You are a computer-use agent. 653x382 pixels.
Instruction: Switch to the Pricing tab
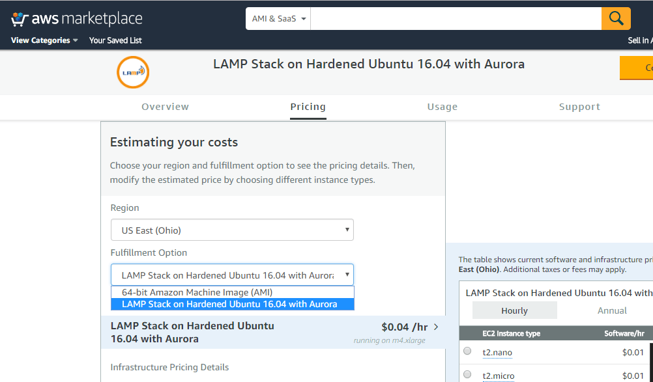coord(308,107)
